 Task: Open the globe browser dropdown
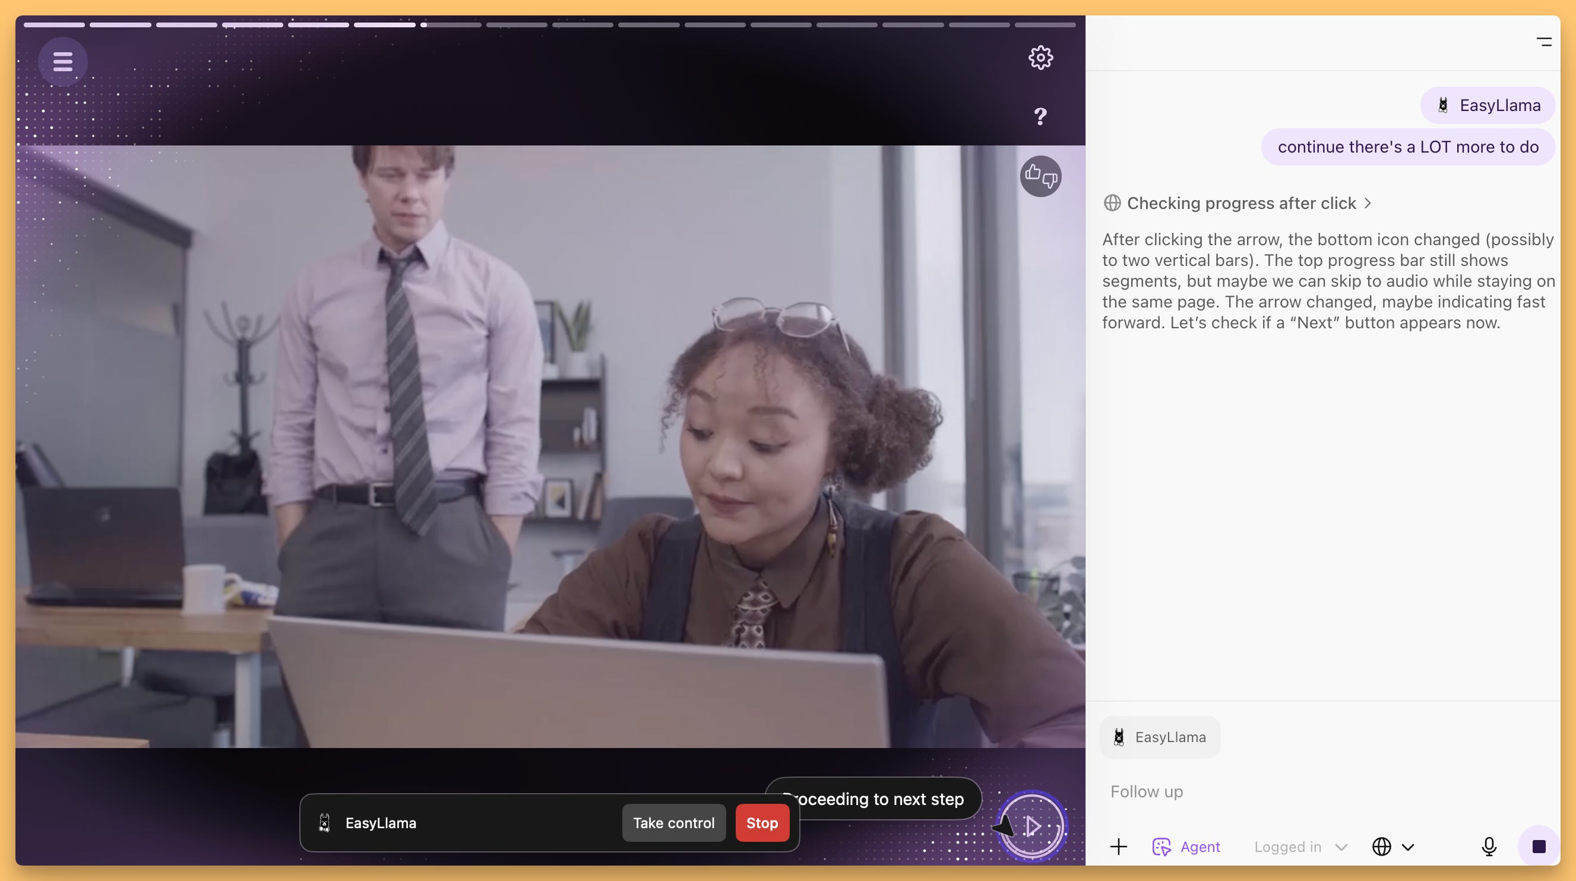pyautogui.click(x=1393, y=847)
